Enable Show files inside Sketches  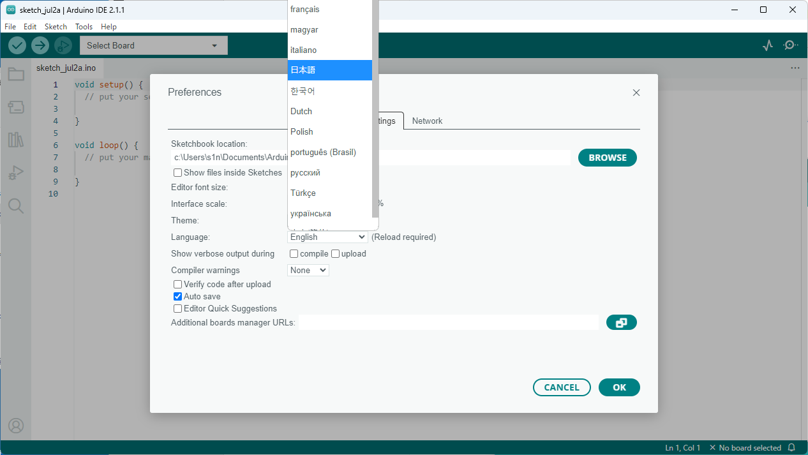(x=178, y=173)
